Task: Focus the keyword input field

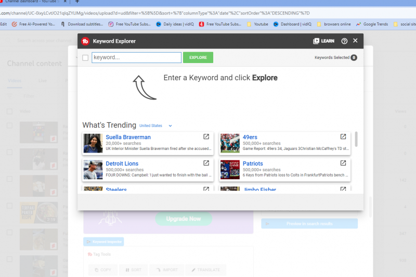Action: point(136,58)
